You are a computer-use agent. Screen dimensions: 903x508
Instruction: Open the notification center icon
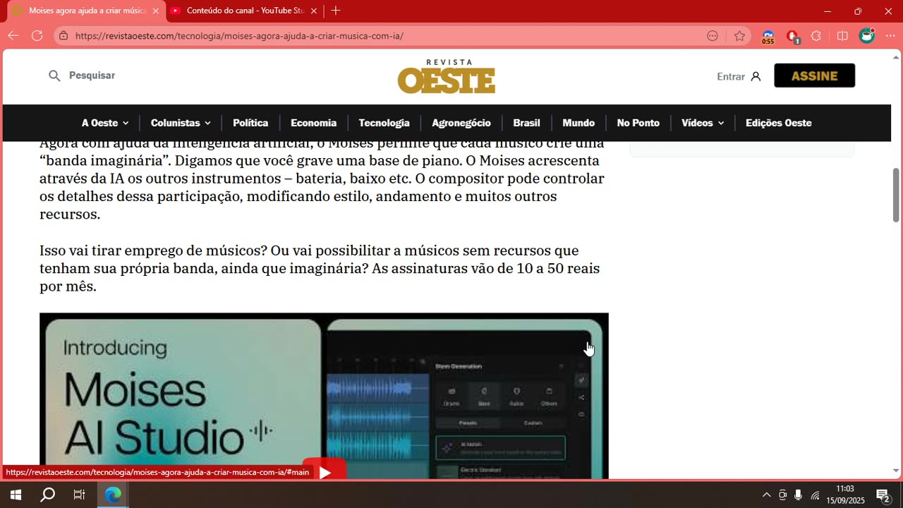click(x=883, y=495)
